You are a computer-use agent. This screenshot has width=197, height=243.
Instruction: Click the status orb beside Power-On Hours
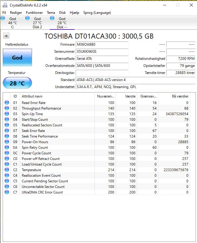coord(7,142)
